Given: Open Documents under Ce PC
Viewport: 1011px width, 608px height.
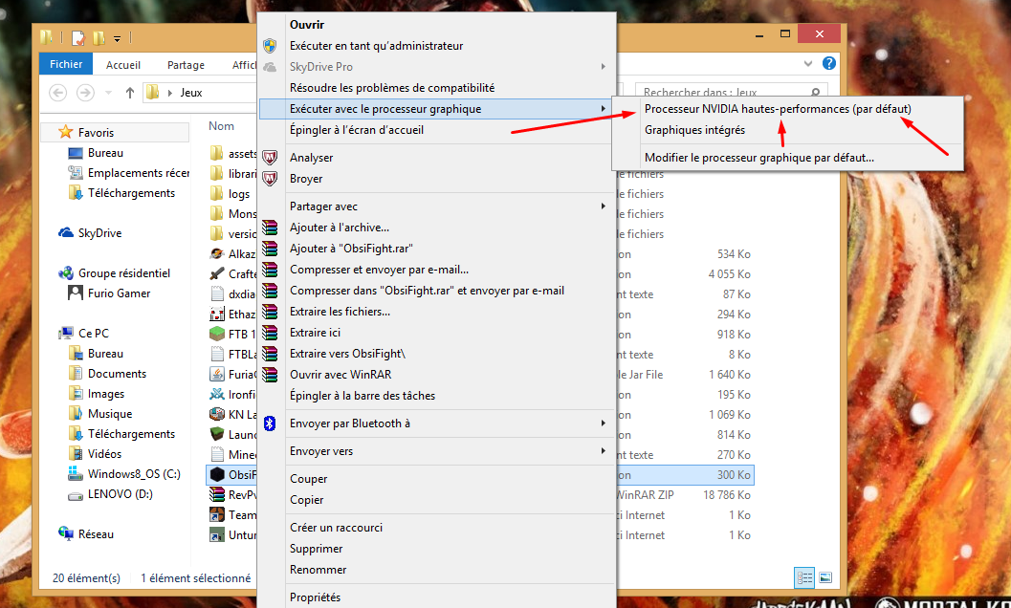Looking at the screenshot, I should click(x=117, y=374).
